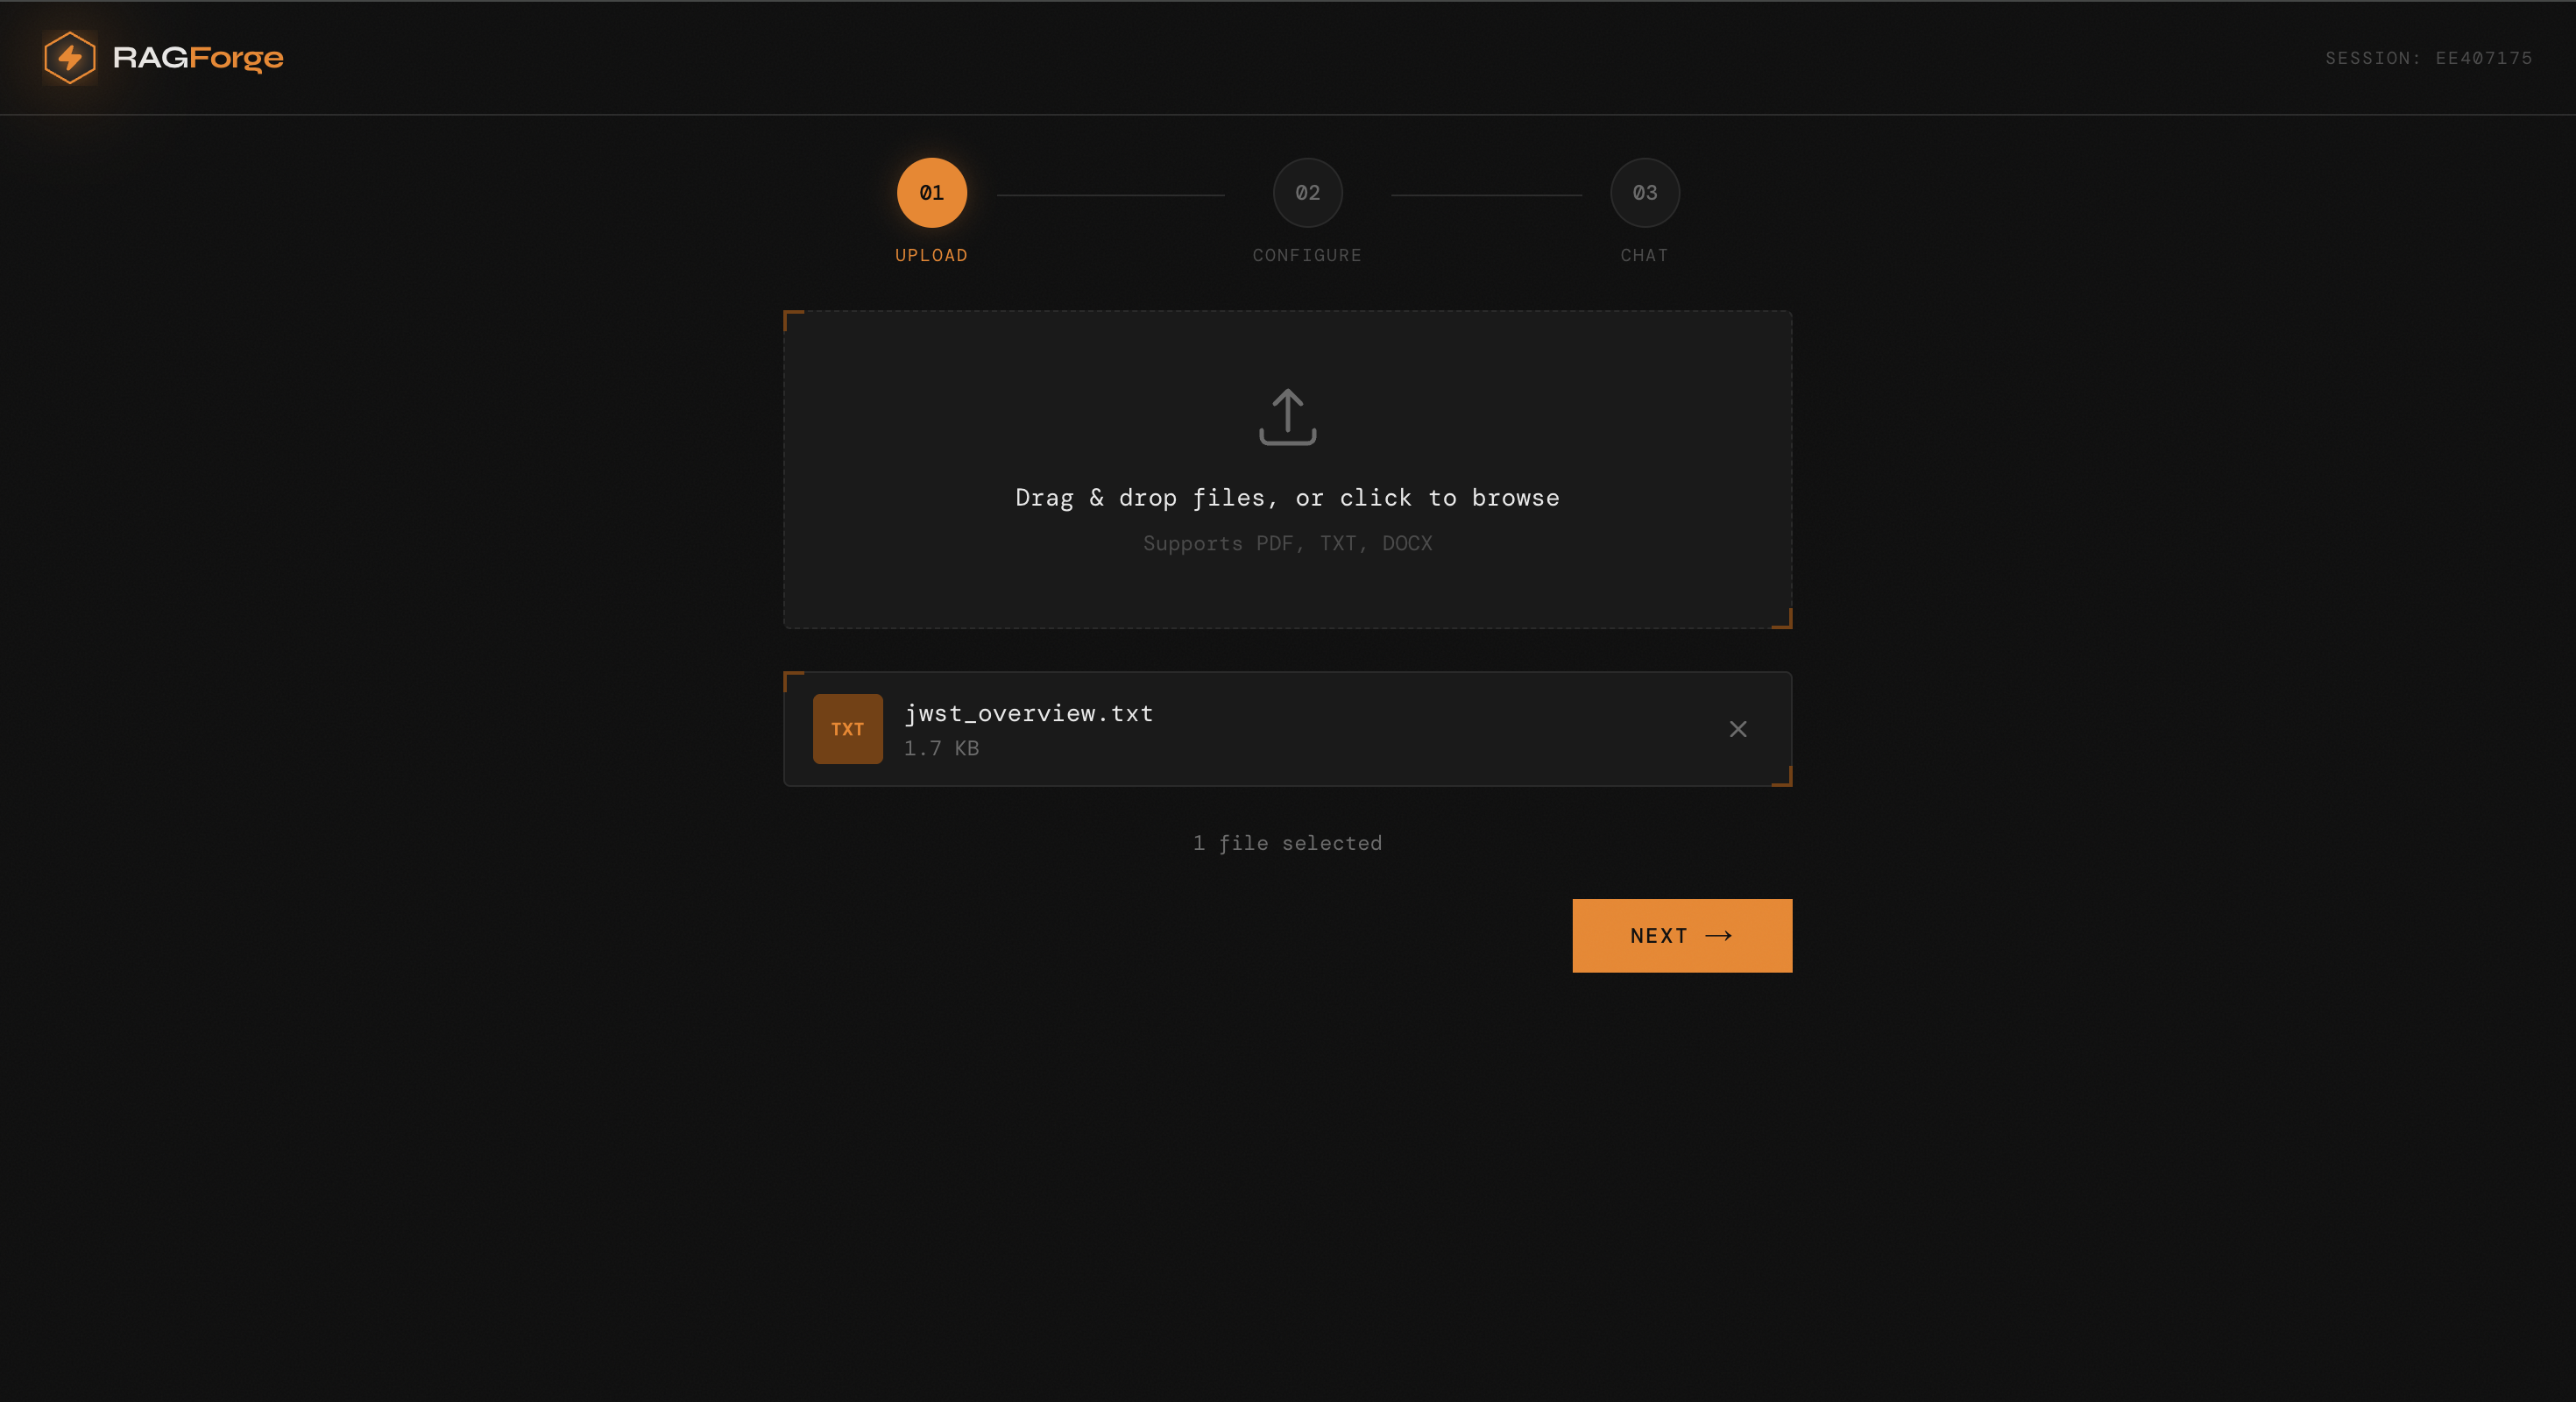
Task: Click the arrow icon in Next button
Action: pyautogui.click(x=1718, y=936)
